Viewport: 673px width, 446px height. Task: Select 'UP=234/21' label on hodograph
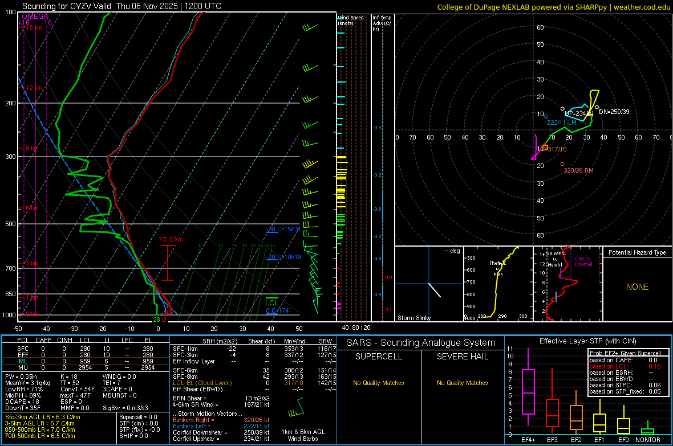point(578,114)
